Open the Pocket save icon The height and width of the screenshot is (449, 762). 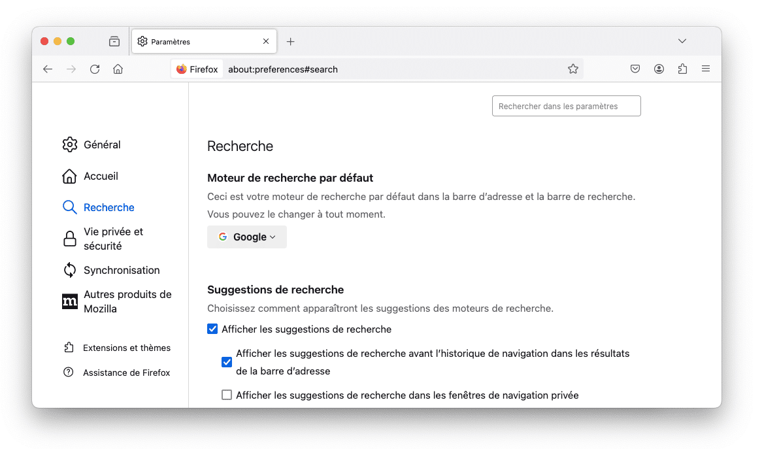(635, 69)
